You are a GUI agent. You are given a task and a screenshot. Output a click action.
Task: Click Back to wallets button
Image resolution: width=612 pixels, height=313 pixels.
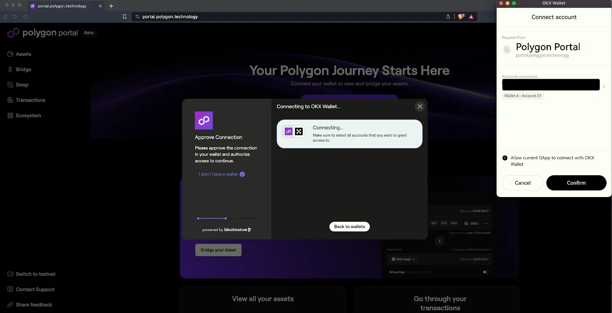click(350, 227)
